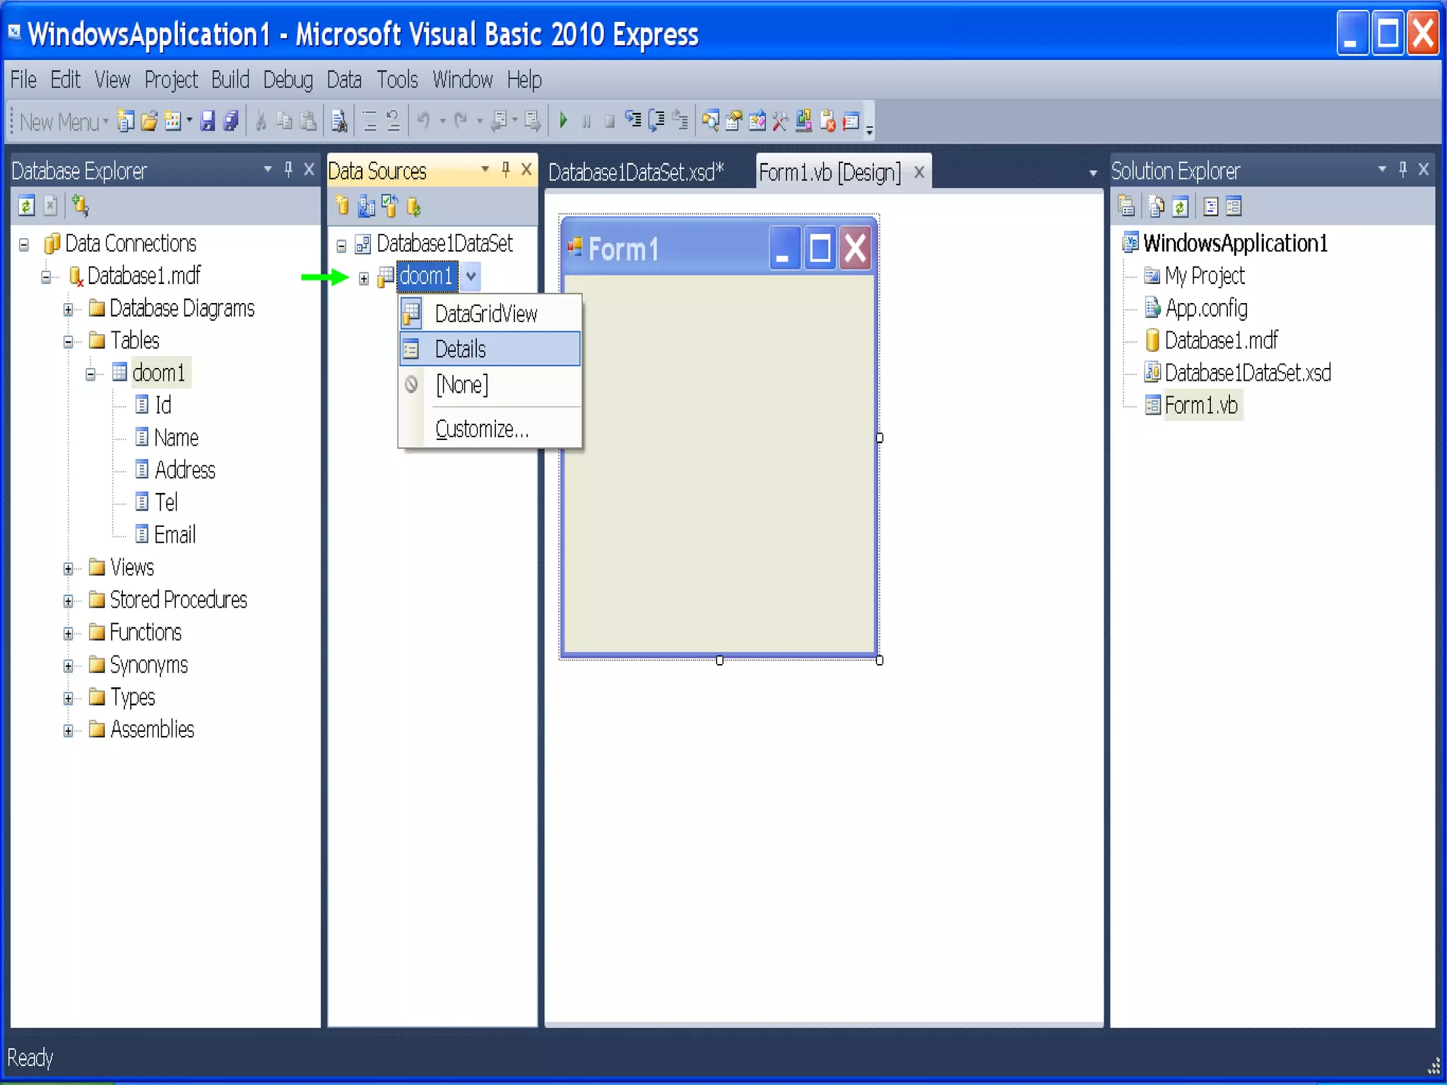Select the Email column under doom1
Viewport: 1447px width, 1085px height.
(x=174, y=535)
